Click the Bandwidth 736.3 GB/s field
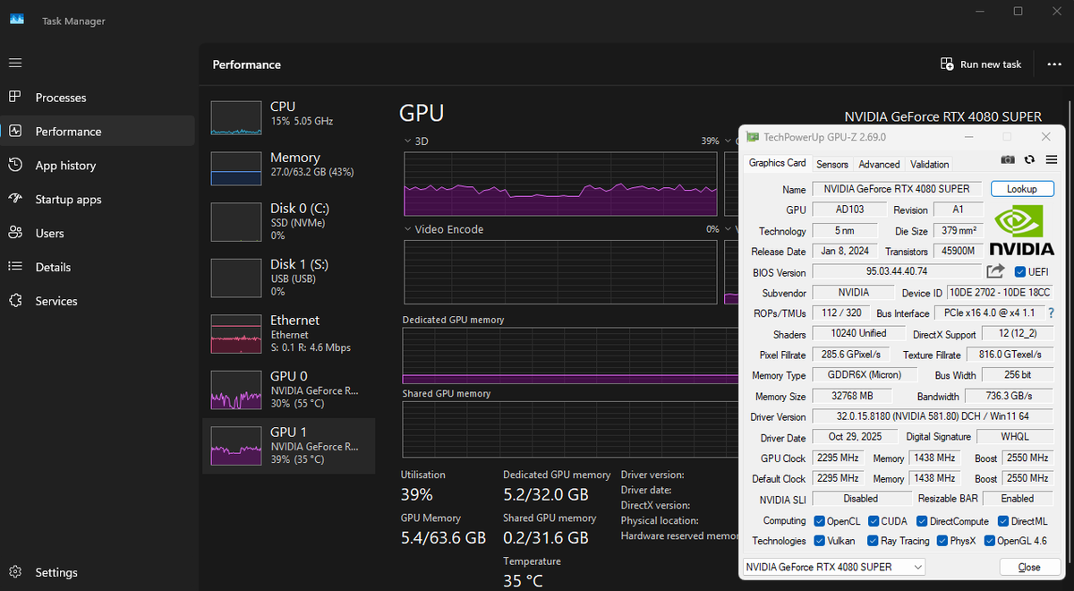 (1010, 396)
